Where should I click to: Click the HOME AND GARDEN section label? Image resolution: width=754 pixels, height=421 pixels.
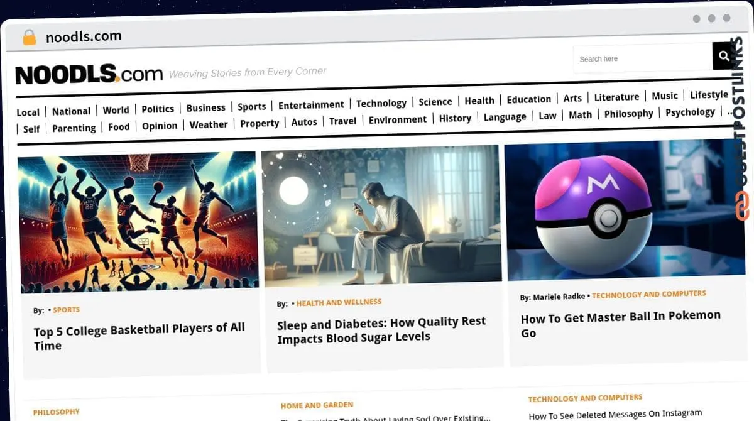tap(317, 405)
